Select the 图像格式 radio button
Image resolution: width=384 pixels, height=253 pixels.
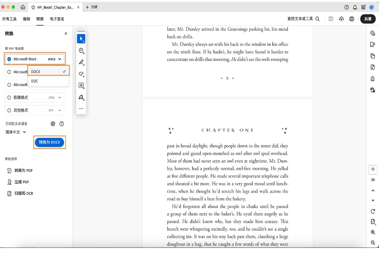(9, 98)
